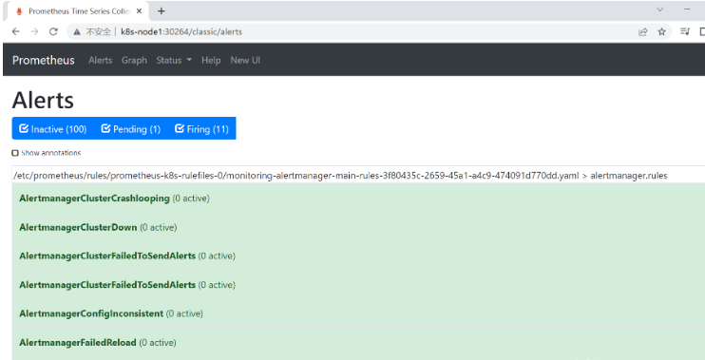This screenshot has width=705, height=360.
Task: Open the media control icon in toolbar
Action: tap(685, 31)
